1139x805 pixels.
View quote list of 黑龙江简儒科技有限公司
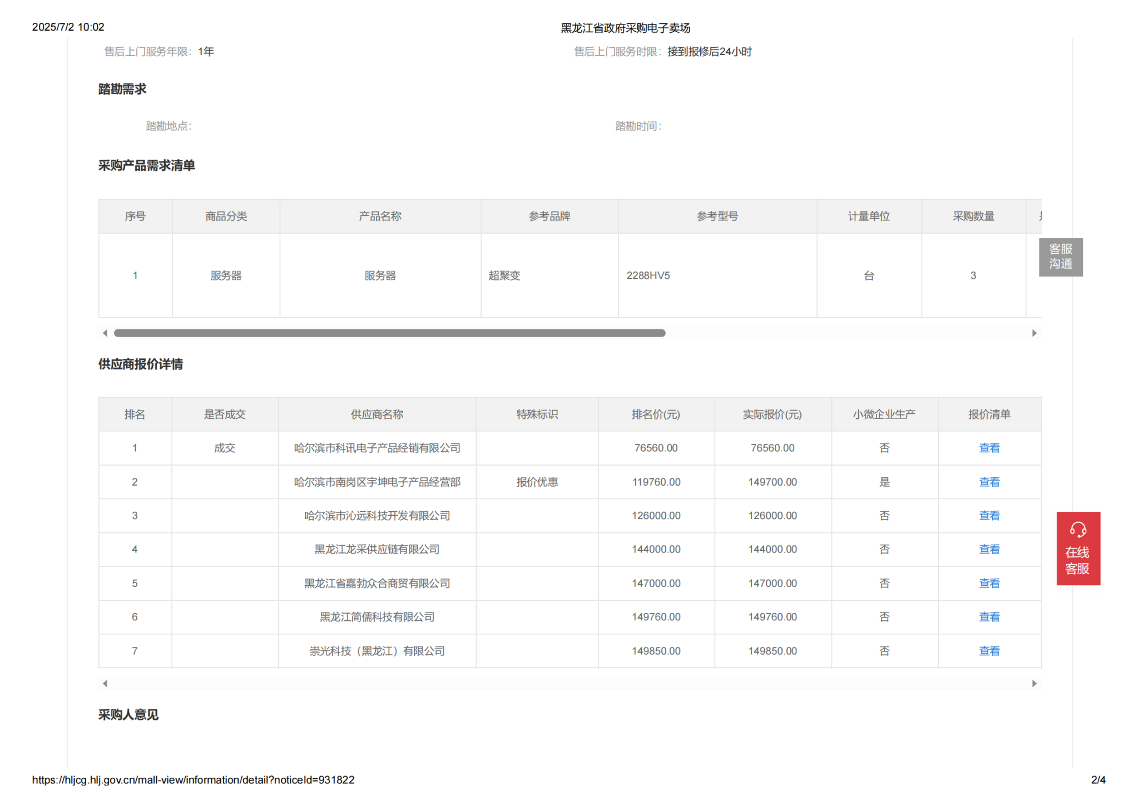(989, 617)
